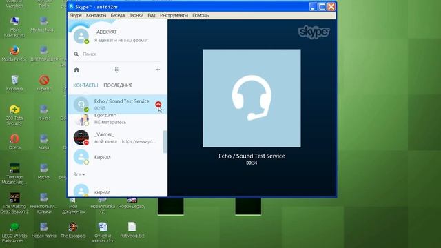The height and width of the screenshot is (248, 441).
Task: Switch to the ПОСЛЕДНИЕ tab
Action: [118, 85]
